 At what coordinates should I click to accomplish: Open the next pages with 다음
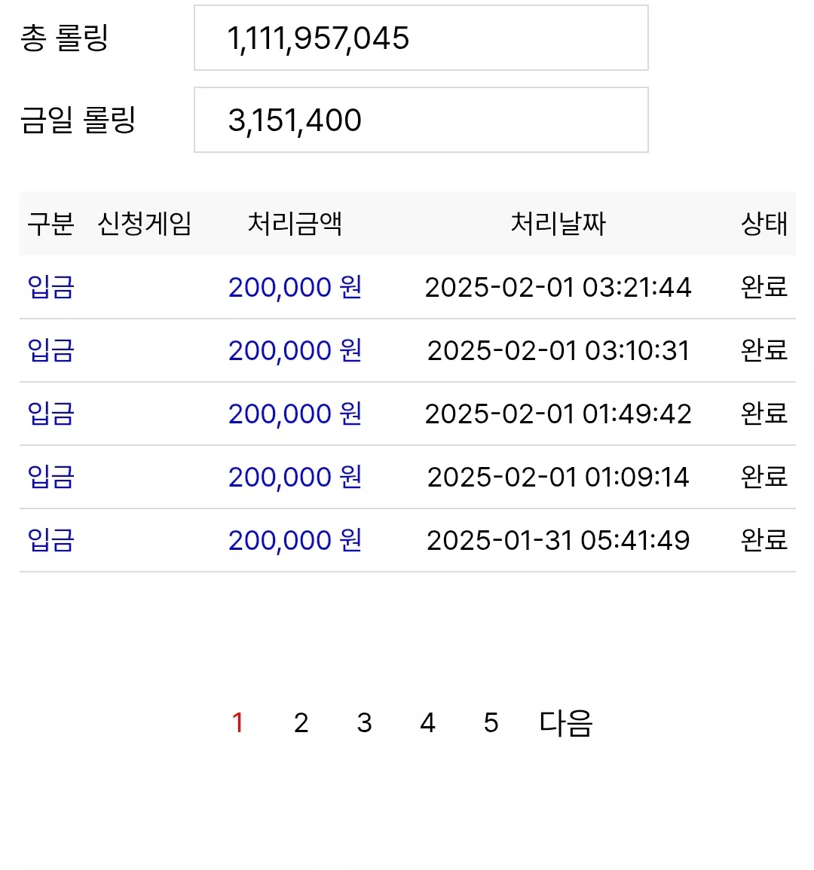(566, 724)
